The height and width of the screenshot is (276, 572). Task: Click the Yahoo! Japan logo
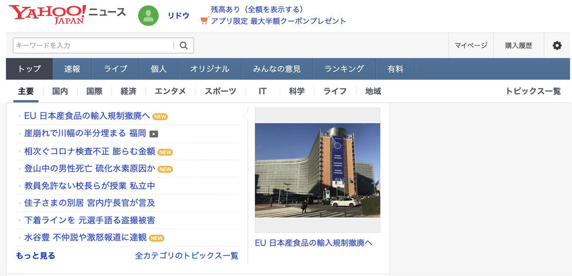click(x=48, y=14)
